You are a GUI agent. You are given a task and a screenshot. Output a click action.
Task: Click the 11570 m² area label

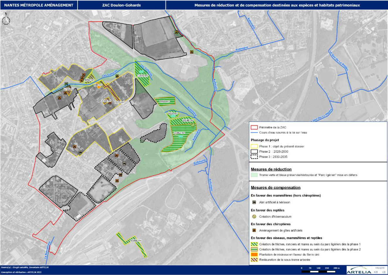click(x=143, y=76)
